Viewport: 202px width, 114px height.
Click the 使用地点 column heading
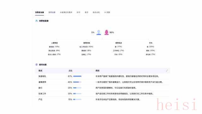pyautogui.click(x=119, y=43)
